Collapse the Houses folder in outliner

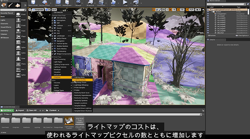point(212,12)
